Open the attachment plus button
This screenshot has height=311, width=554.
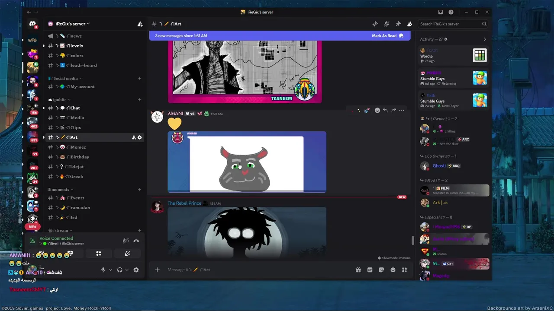pos(157,270)
